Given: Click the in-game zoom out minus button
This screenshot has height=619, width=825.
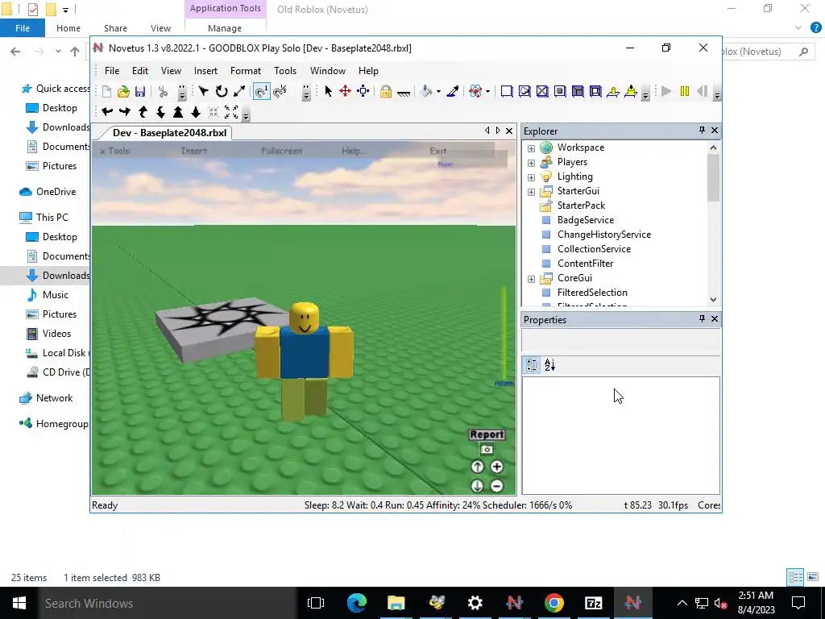Looking at the screenshot, I should [x=496, y=486].
